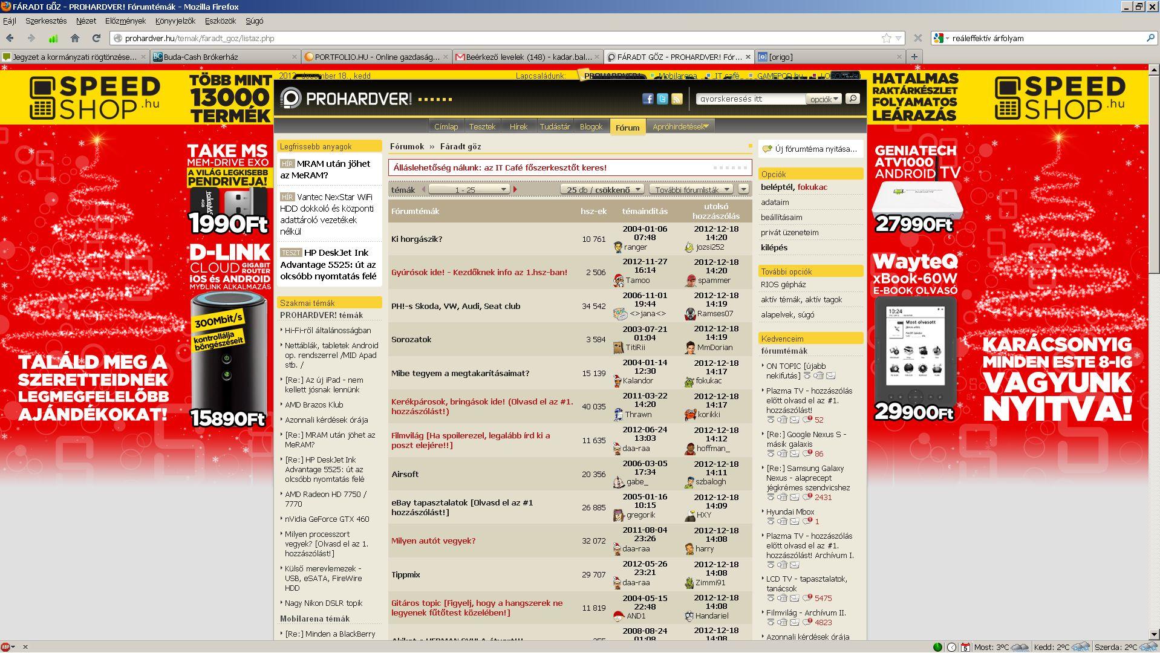This screenshot has height=653, width=1160.
Task: Close the FÁRADT GŐZ browser tab
Action: 748,57
